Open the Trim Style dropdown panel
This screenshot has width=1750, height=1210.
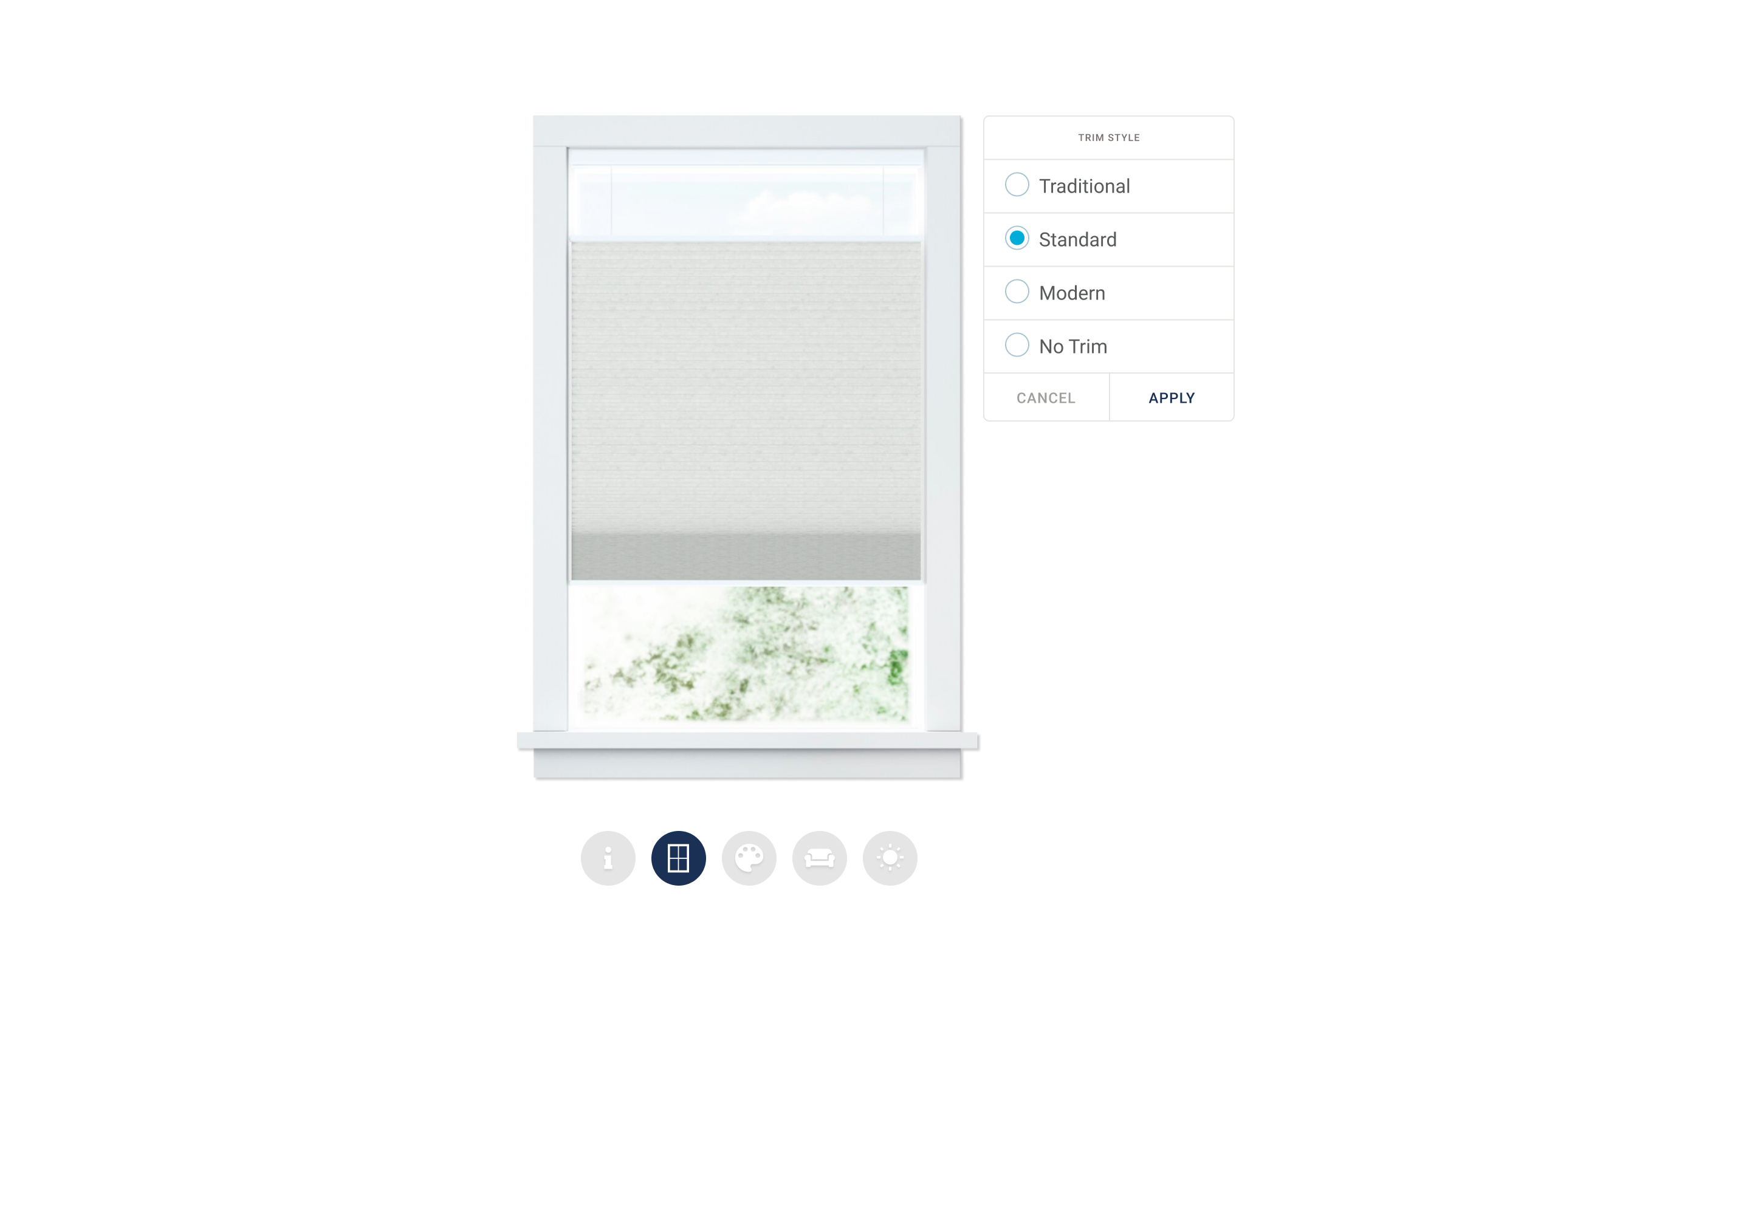[x=1109, y=137]
